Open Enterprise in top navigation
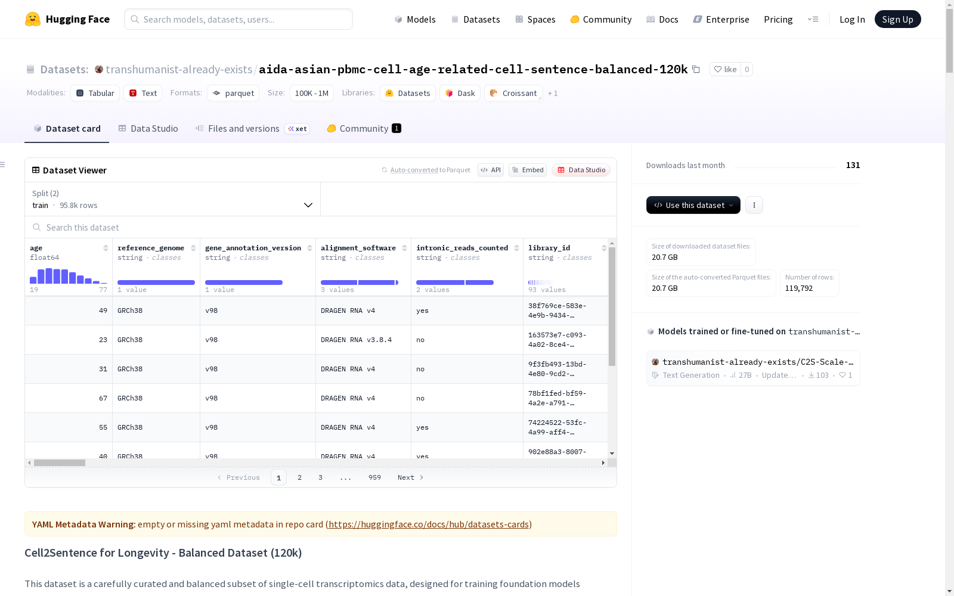Viewport: 954px width, 596px height. [721, 19]
